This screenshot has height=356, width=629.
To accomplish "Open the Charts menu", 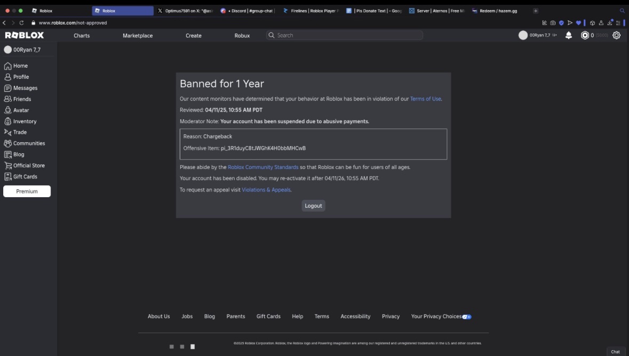I will coord(82,36).
